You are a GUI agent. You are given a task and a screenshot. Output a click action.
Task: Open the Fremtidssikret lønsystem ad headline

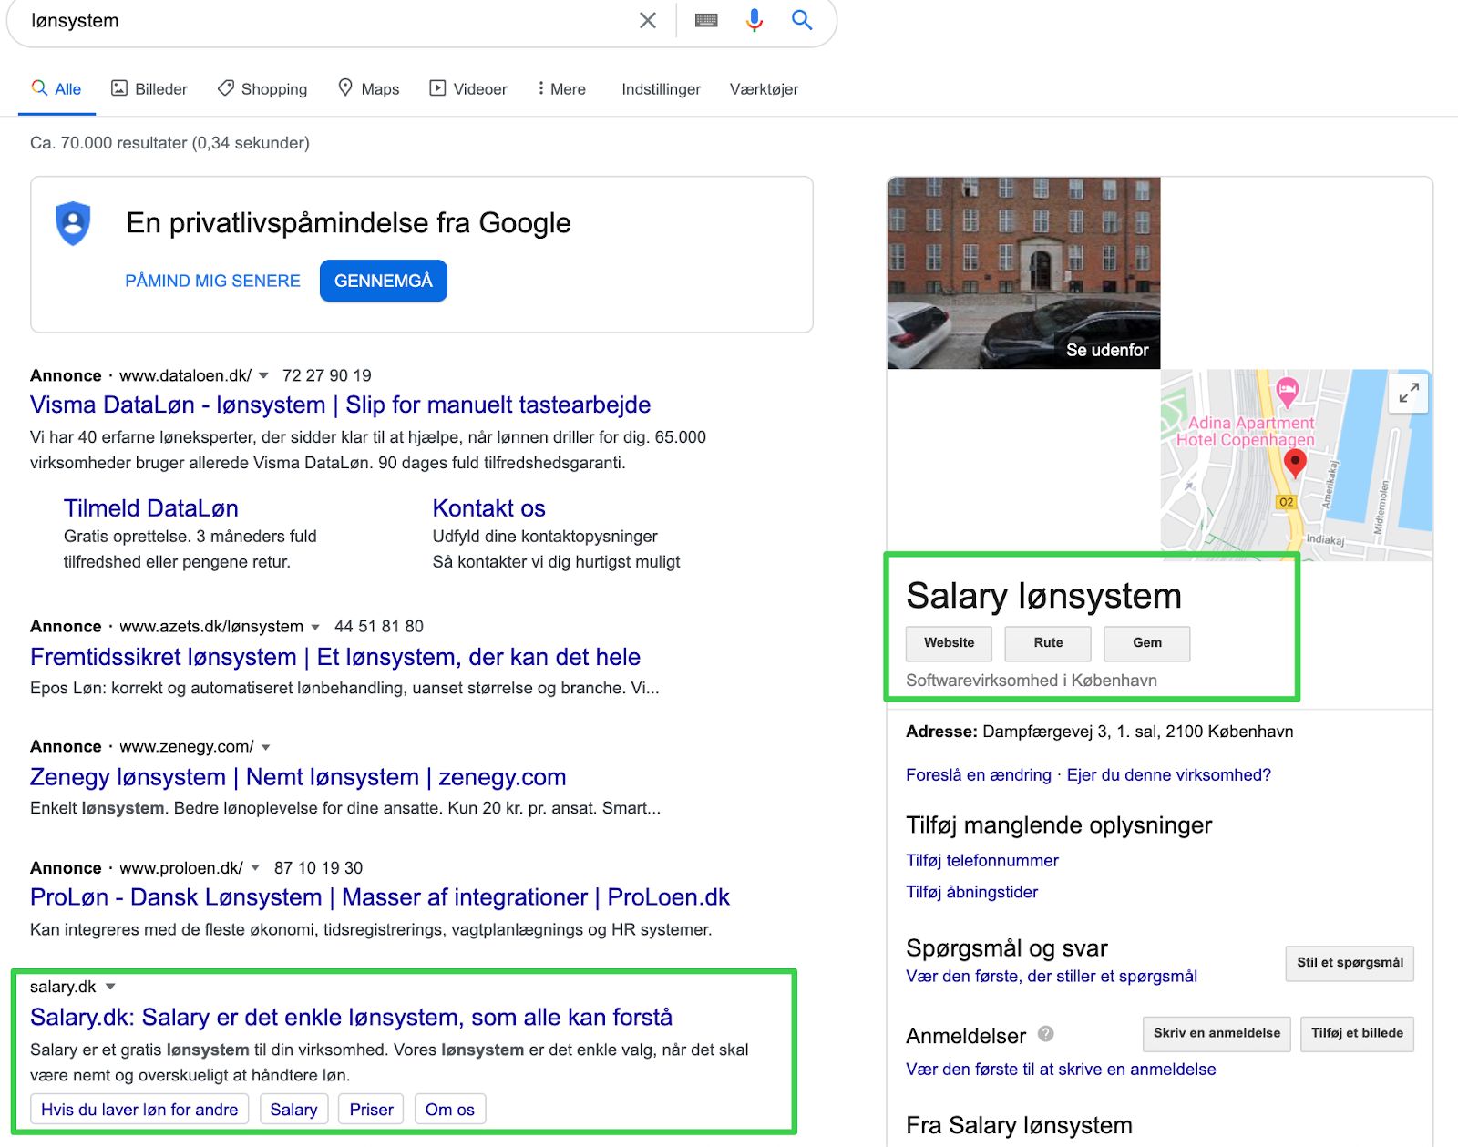pyautogui.click(x=335, y=657)
